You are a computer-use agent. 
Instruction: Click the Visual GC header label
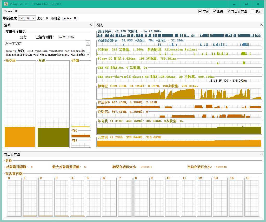coord(11,11)
